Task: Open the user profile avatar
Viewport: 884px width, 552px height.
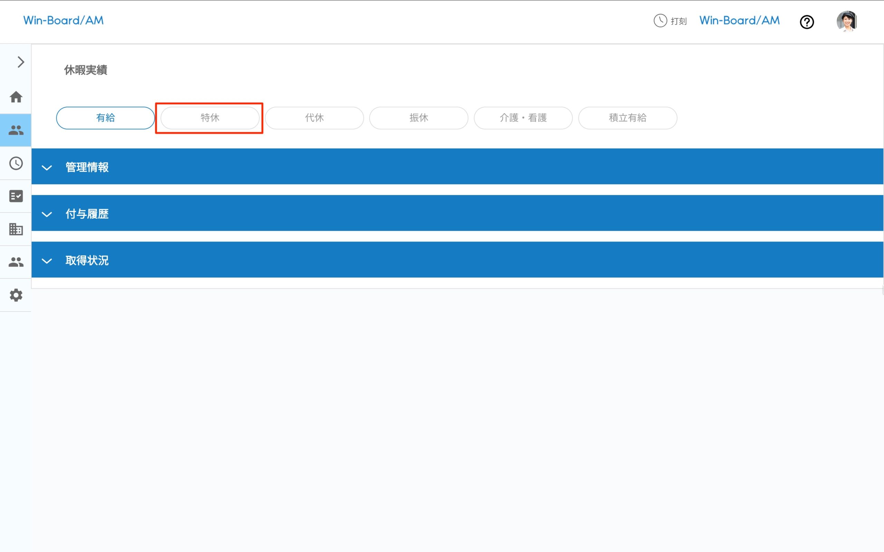Action: pos(846,21)
